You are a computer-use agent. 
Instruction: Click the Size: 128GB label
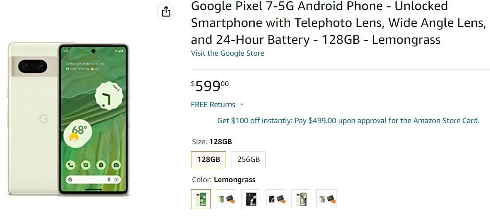click(212, 142)
